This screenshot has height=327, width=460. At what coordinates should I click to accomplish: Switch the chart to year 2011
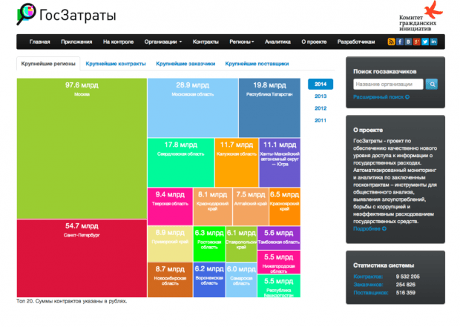point(321,120)
